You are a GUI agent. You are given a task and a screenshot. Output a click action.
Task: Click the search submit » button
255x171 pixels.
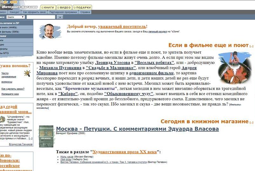(x=60, y=17)
